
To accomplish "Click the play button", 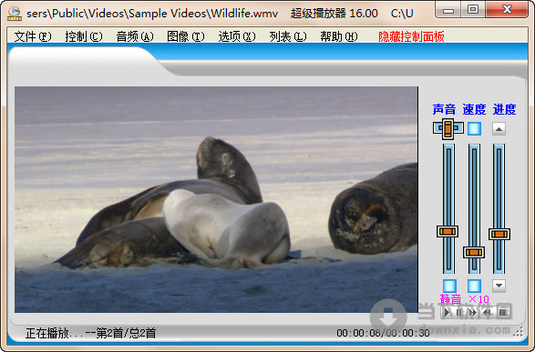I will 447,312.
